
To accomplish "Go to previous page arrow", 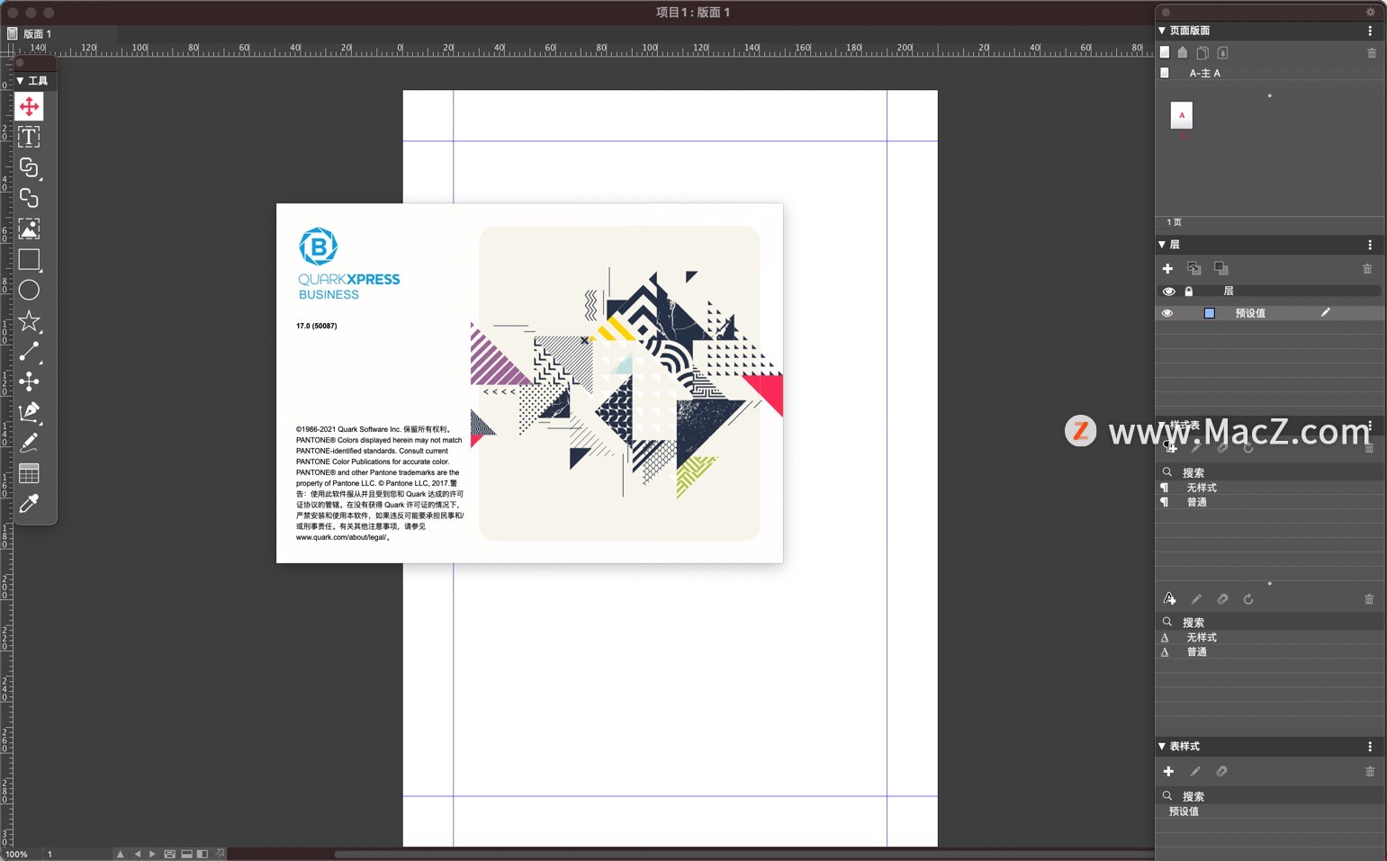I will click(x=137, y=854).
